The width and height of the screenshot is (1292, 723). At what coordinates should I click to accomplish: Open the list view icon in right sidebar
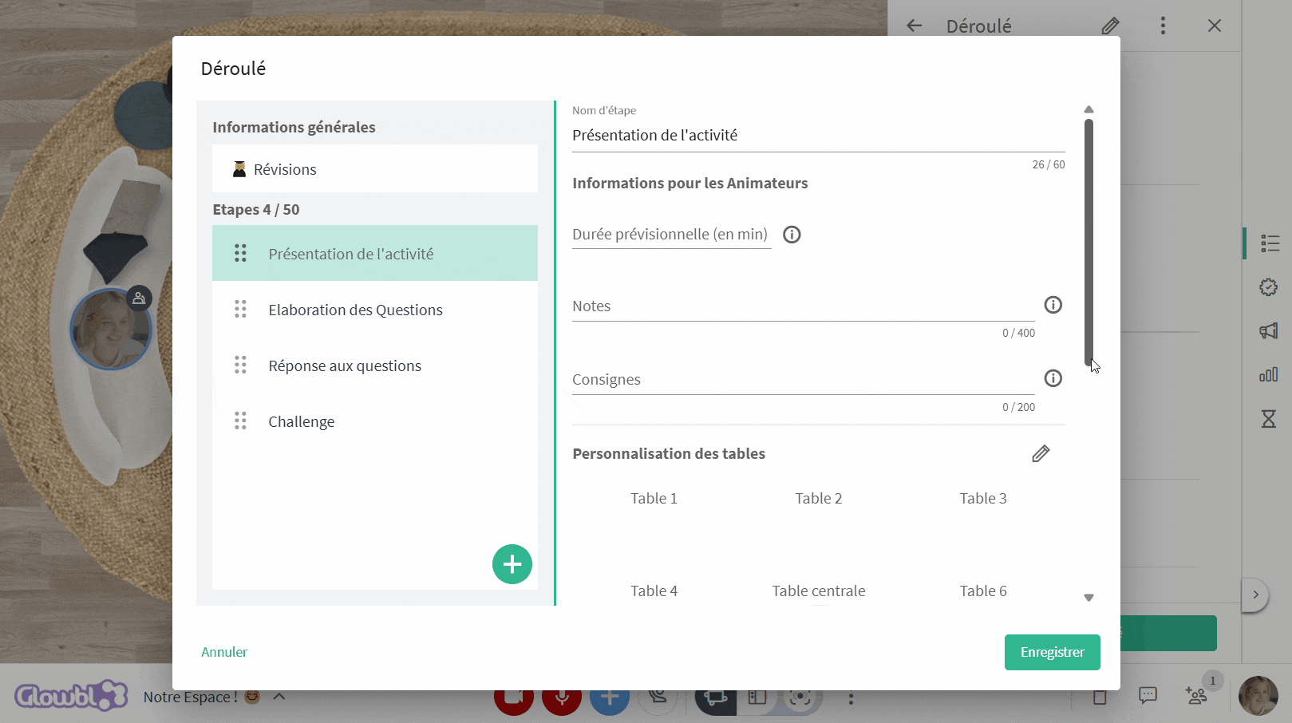(x=1270, y=243)
